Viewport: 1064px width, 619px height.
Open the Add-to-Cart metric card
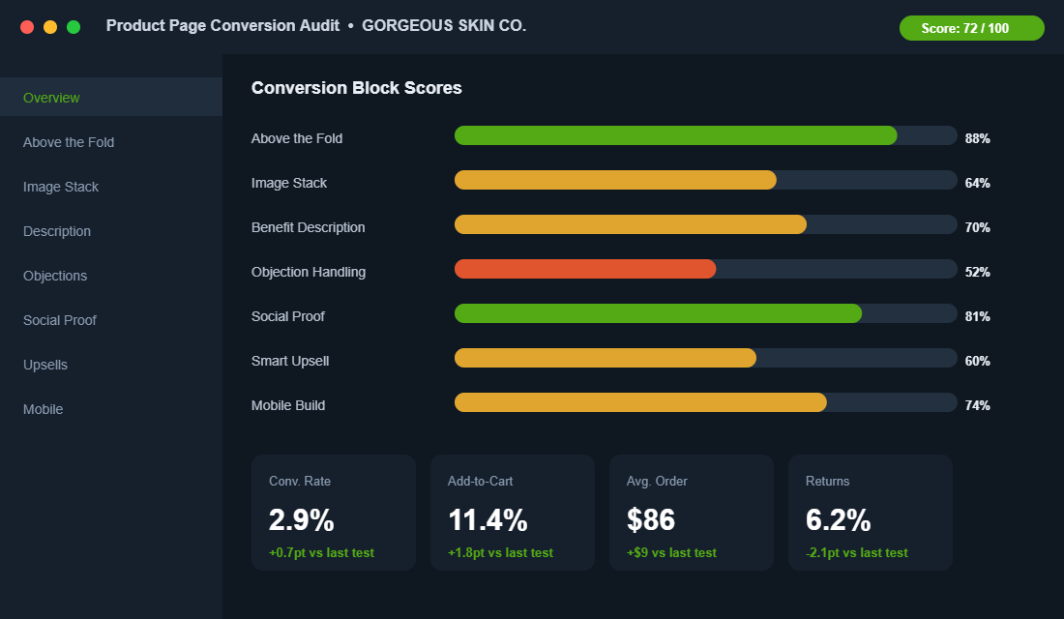[x=513, y=513]
